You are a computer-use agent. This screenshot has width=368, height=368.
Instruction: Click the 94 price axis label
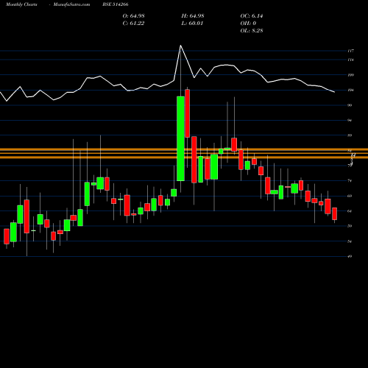(x=350, y=120)
